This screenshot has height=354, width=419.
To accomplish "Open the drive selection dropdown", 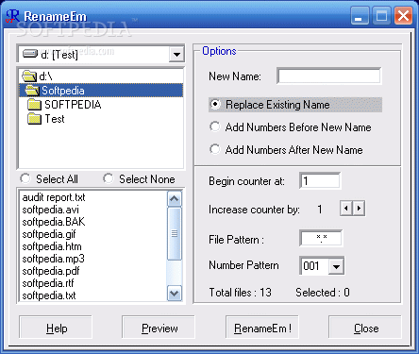I will coord(176,54).
